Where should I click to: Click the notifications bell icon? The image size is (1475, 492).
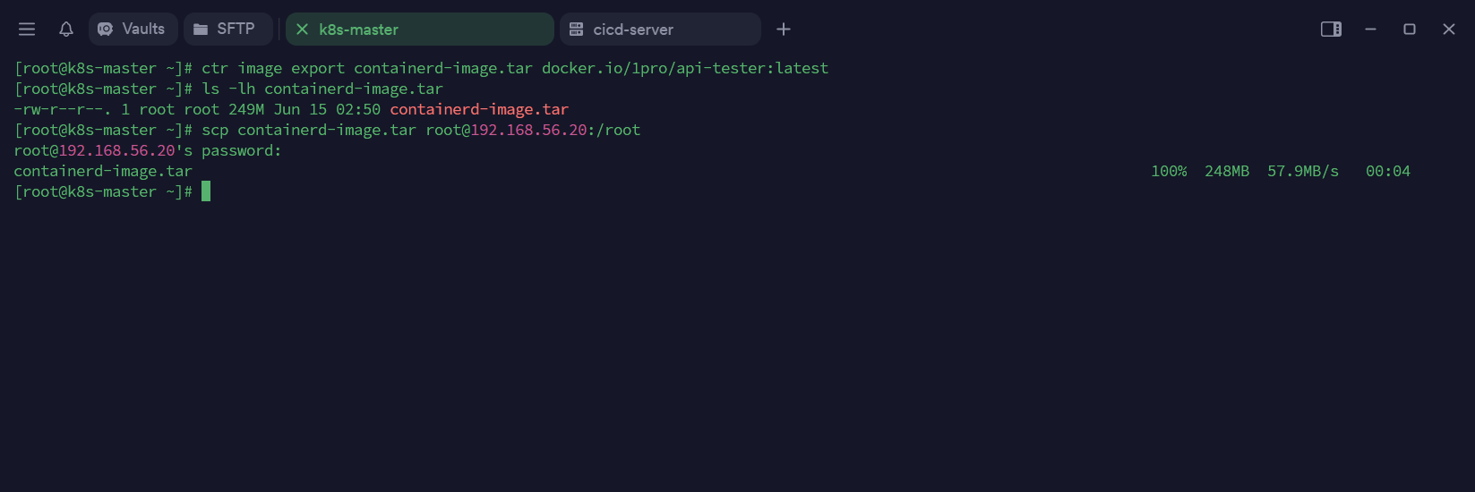(66, 30)
